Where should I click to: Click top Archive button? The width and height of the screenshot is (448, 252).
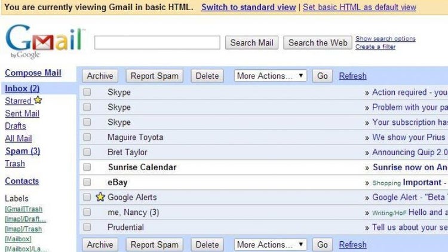click(x=100, y=76)
